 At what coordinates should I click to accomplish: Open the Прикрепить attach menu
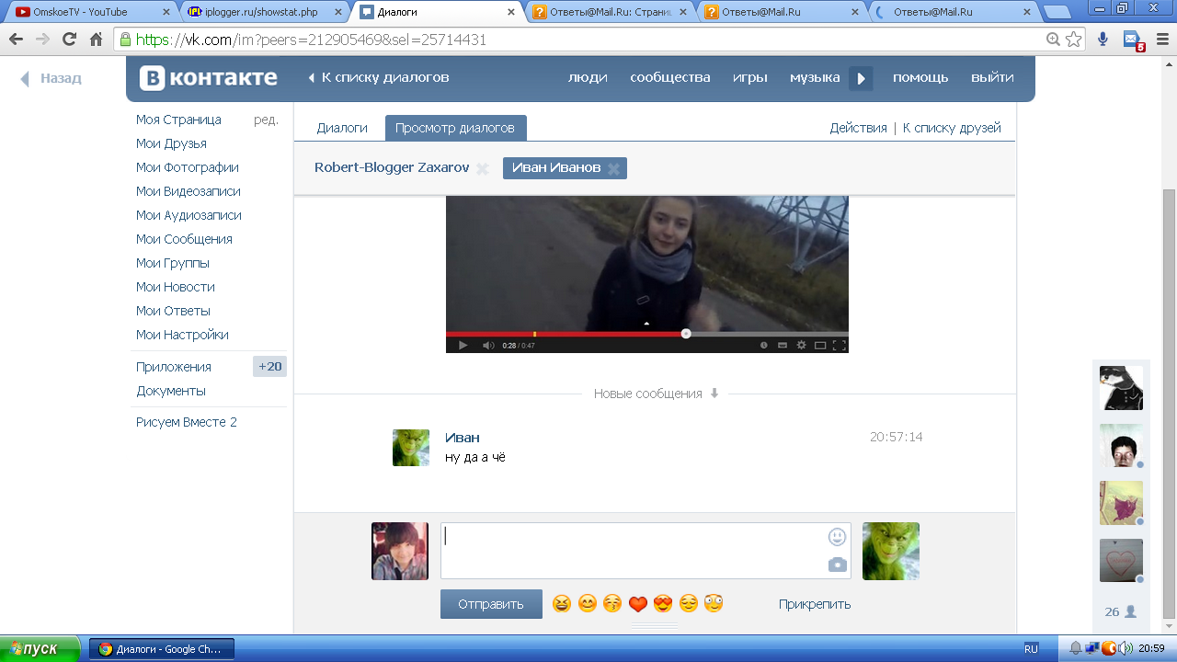click(x=815, y=604)
